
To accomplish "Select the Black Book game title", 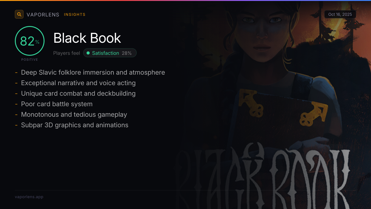I will point(87,38).
